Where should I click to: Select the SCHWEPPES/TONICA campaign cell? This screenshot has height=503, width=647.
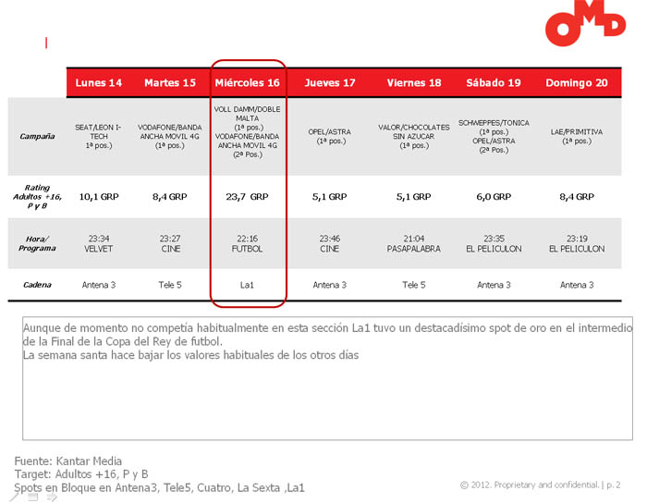tap(494, 136)
